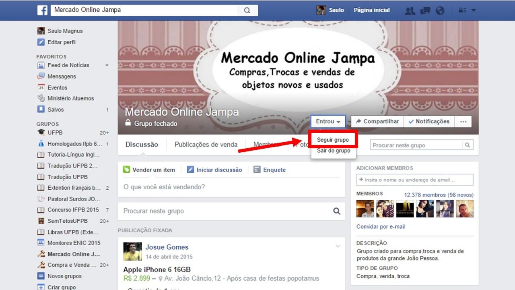515x290 pixels.
Task: Click the Facebook home logo
Action: (x=42, y=10)
